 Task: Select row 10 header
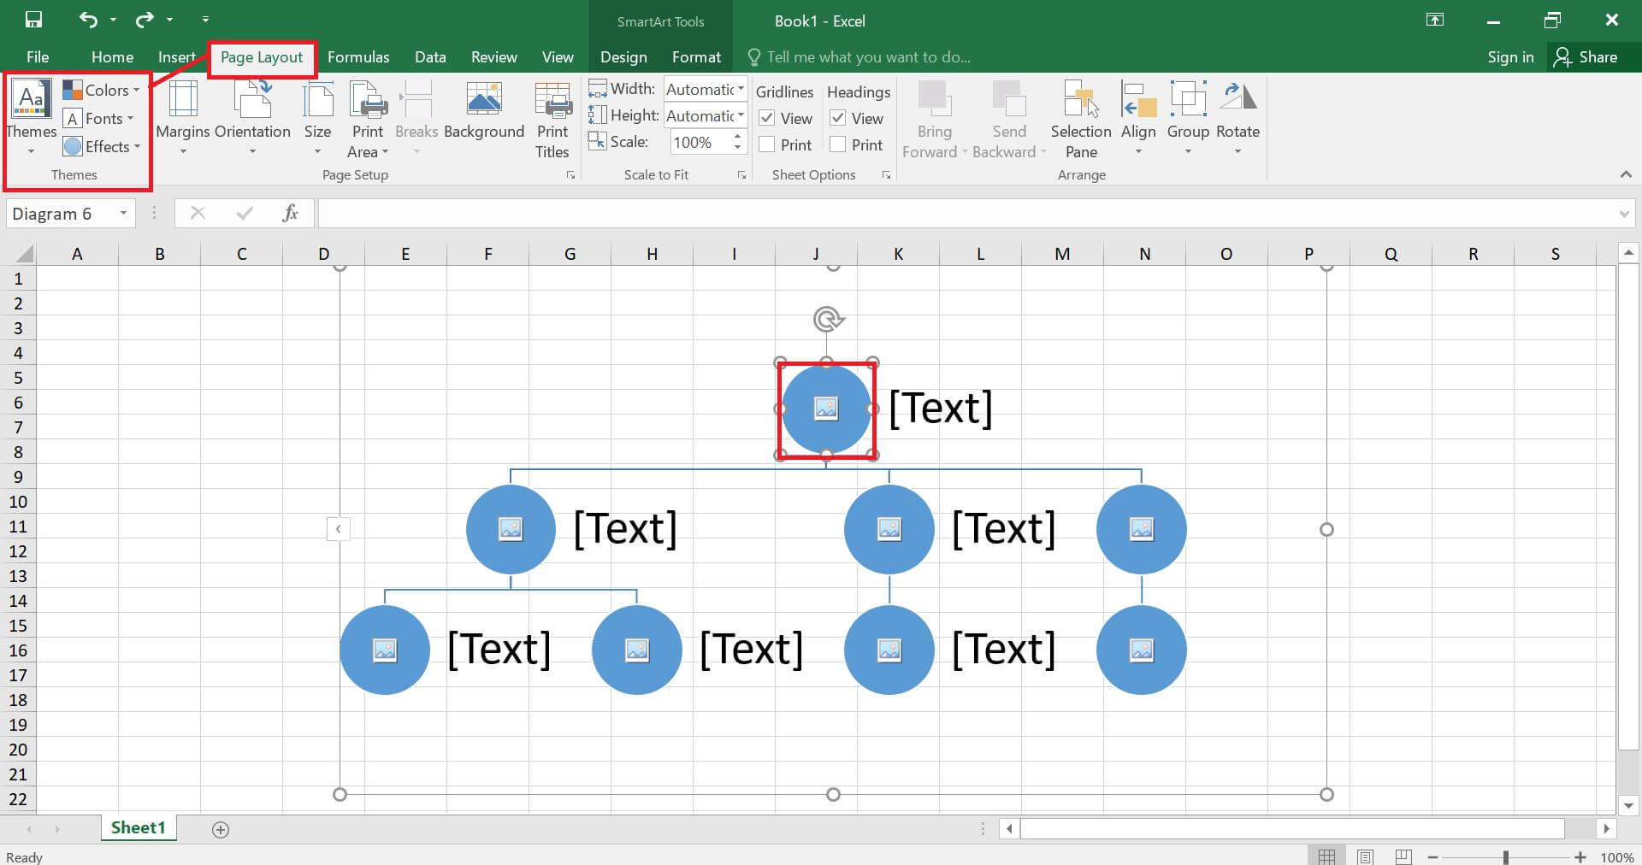click(18, 502)
